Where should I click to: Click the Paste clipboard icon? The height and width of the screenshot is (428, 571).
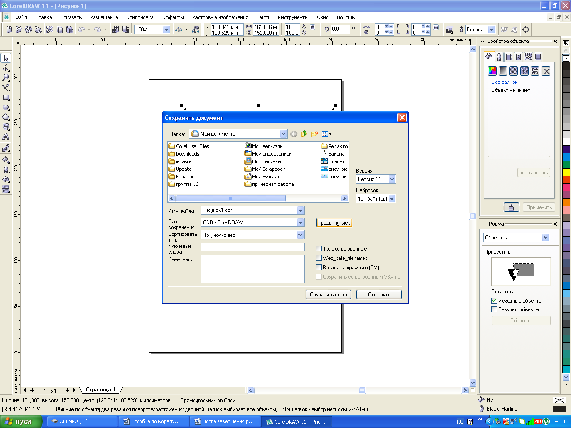70,29
